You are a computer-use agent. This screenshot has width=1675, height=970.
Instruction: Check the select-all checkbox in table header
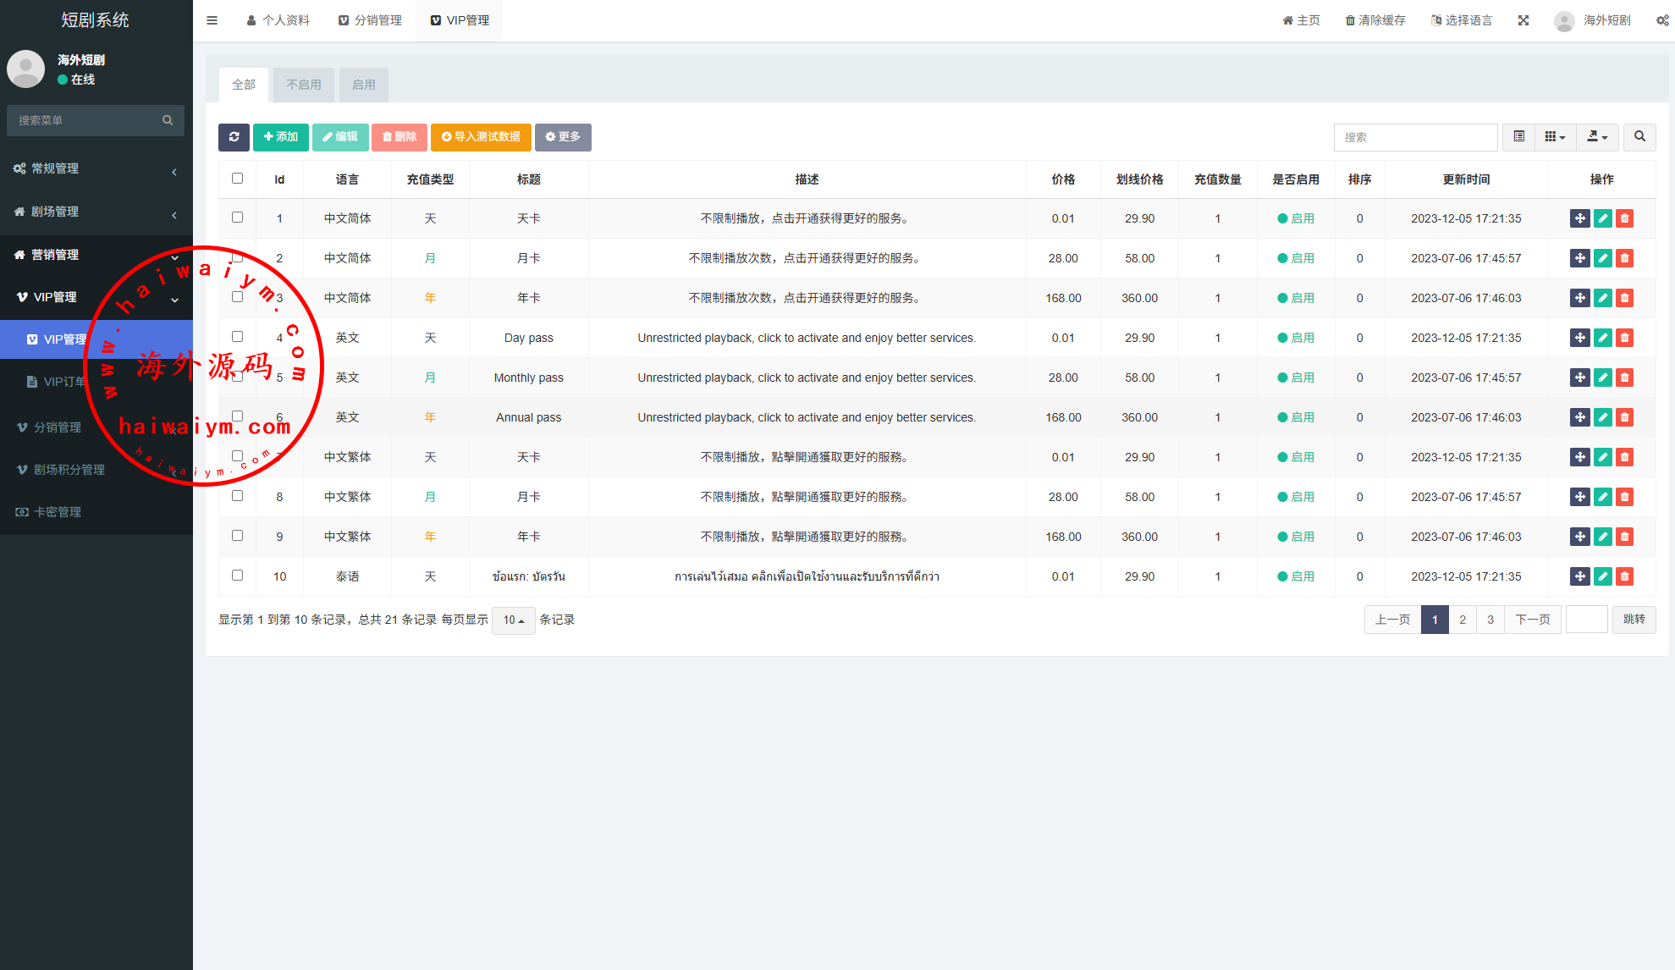tap(237, 179)
